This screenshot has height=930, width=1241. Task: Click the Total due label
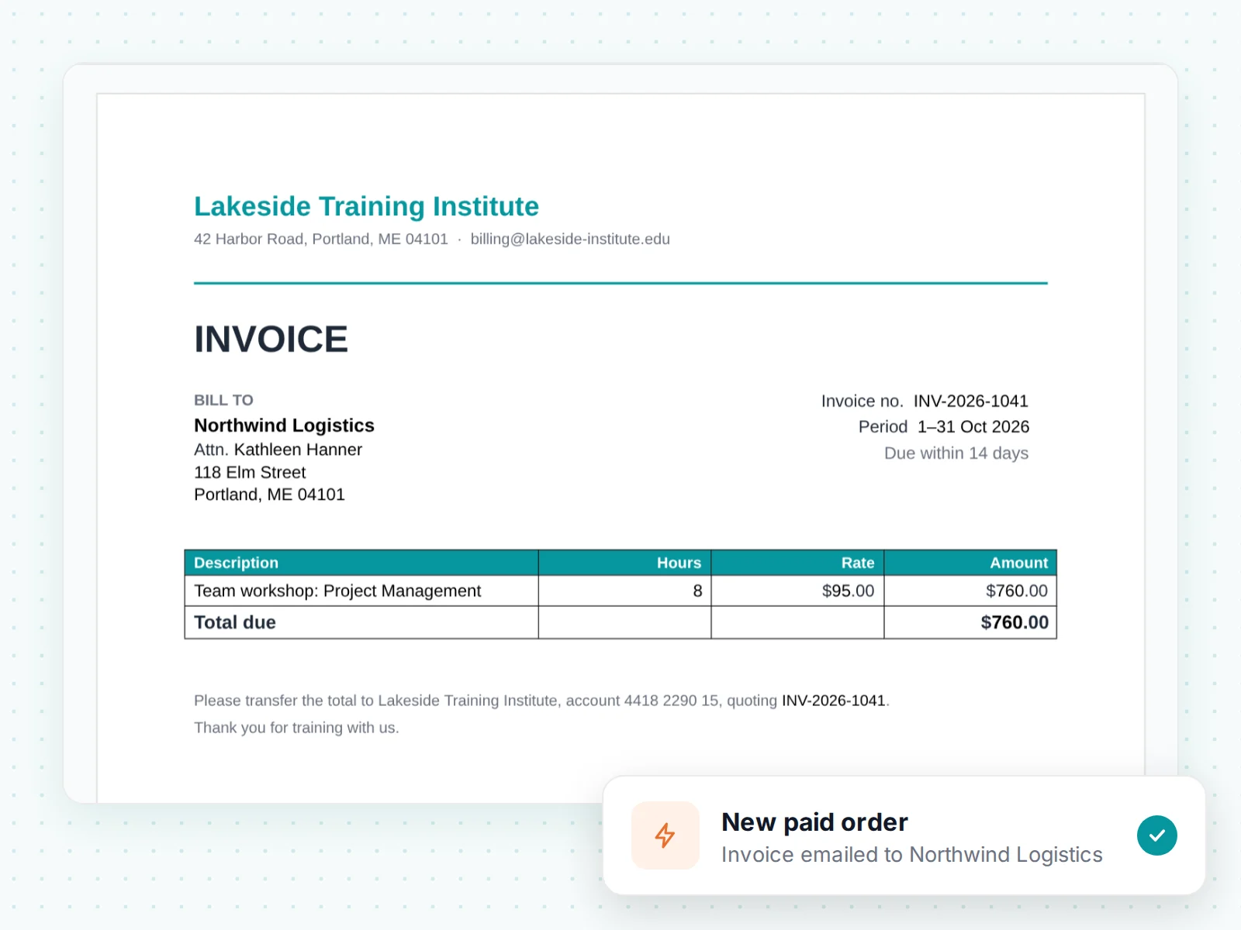[x=235, y=622]
